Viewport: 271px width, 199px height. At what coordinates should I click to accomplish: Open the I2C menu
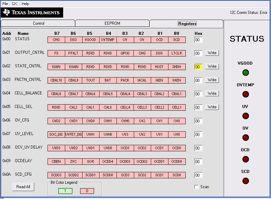(15, 4)
